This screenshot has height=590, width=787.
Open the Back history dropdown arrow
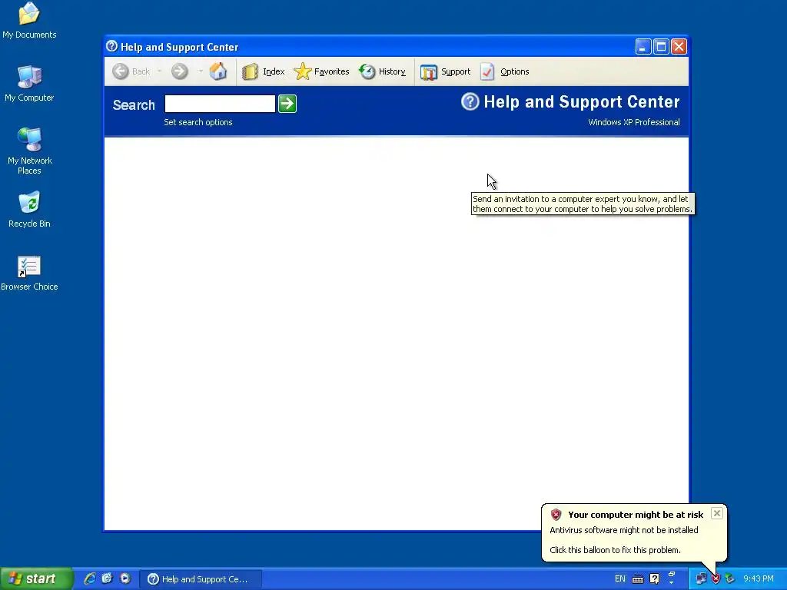coord(159,71)
